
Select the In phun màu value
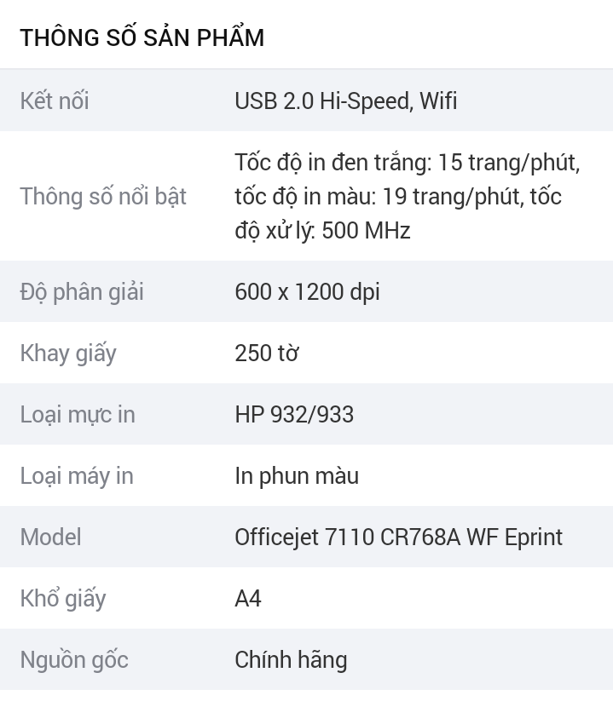point(297,475)
